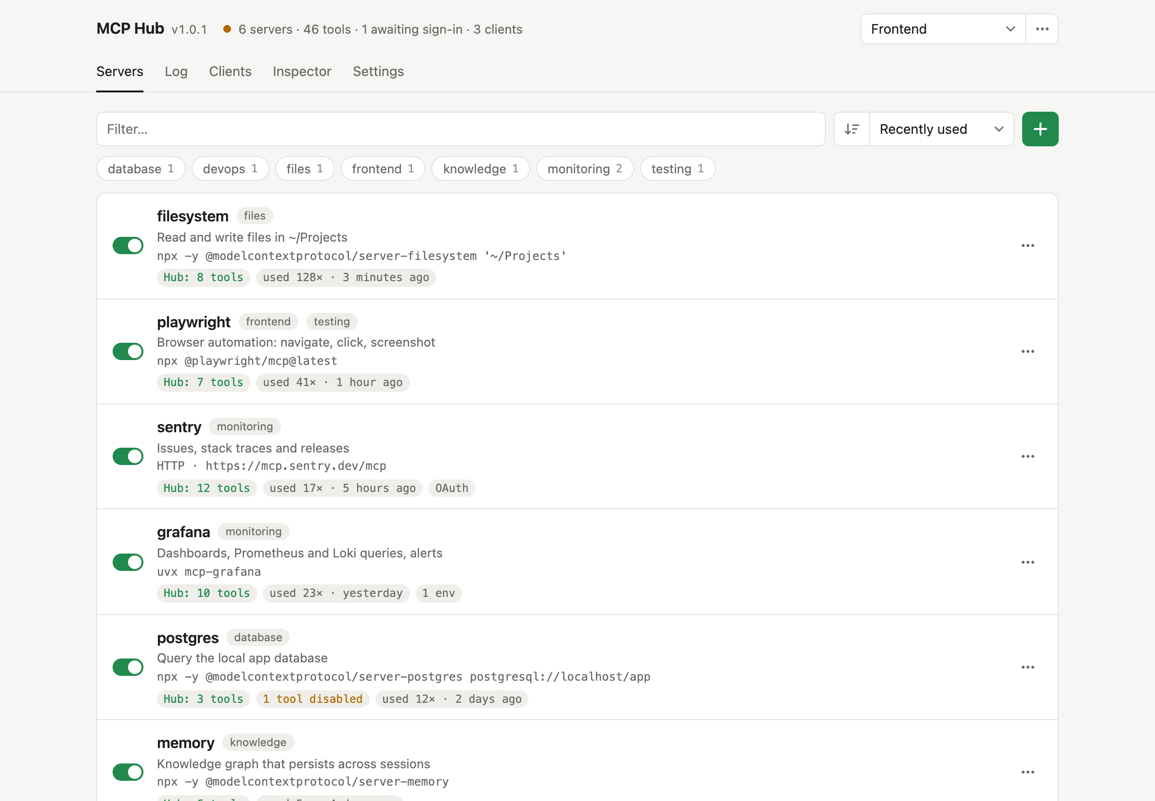The width and height of the screenshot is (1155, 801).
Task: Click the 'Hub: 7 tools' badge
Action: tap(203, 382)
